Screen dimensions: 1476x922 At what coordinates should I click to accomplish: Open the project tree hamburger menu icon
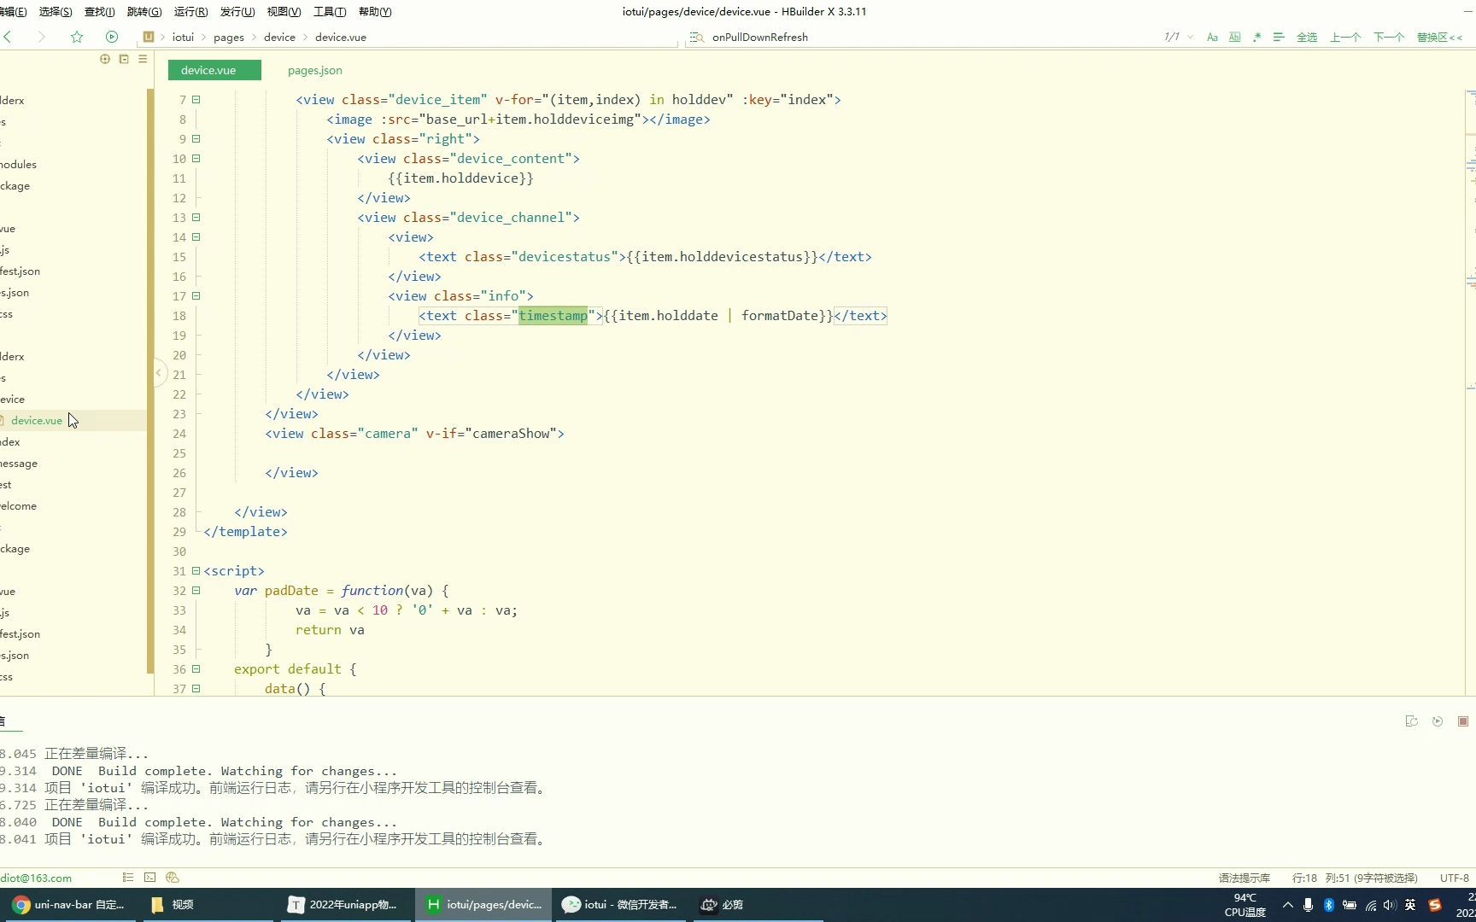point(143,59)
